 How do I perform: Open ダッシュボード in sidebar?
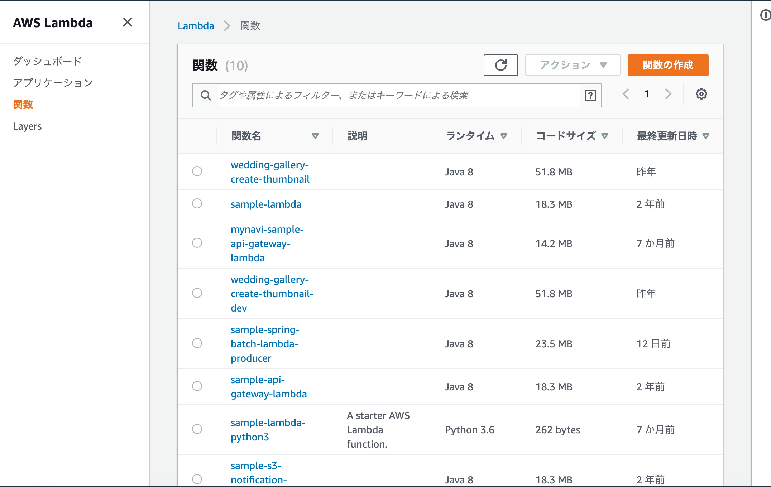[47, 61]
